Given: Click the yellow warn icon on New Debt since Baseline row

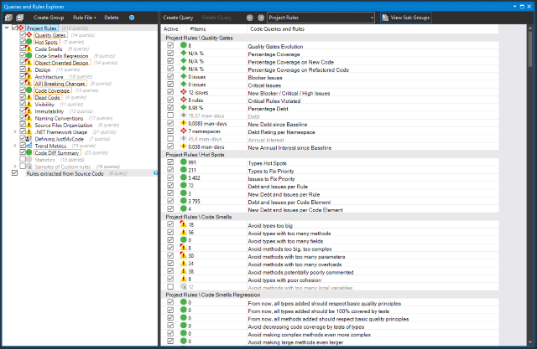Looking at the screenshot, I should tap(184, 123).
